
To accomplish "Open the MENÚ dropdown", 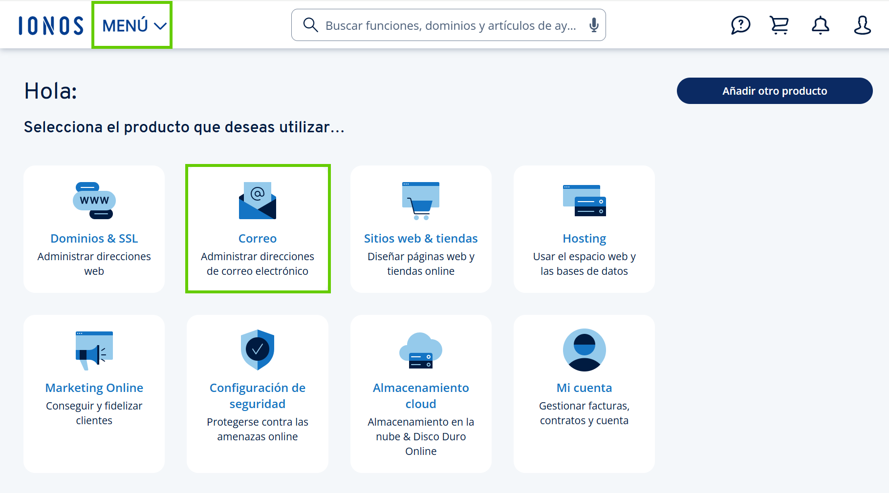I will 134,25.
